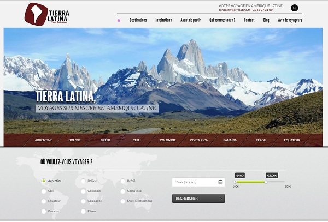Select Costa Rica in banner country strip

198,140
